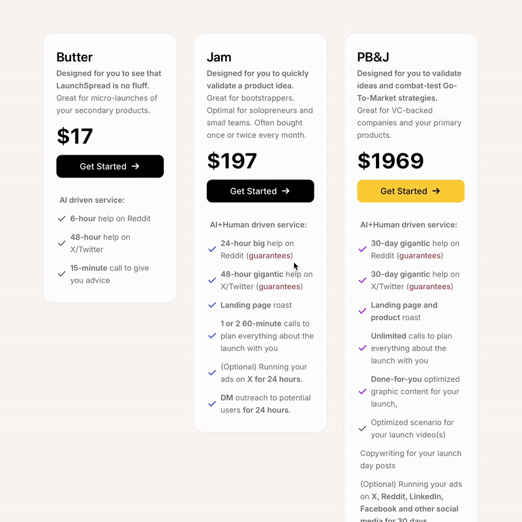The height and width of the screenshot is (522, 522).
Task: Click the Butter plan heading
Action: [74, 57]
